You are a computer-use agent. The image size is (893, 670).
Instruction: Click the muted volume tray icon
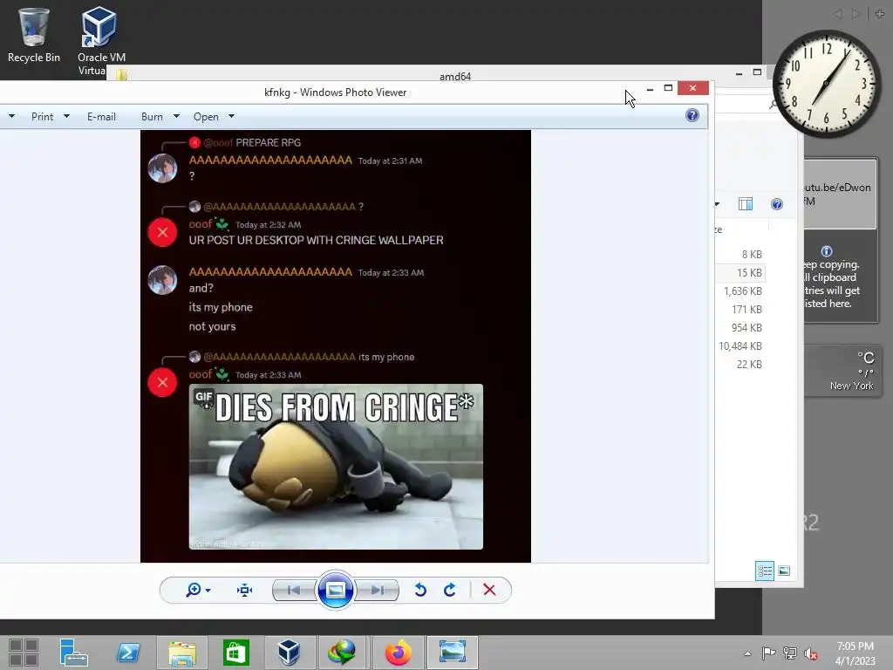tap(811, 653)
